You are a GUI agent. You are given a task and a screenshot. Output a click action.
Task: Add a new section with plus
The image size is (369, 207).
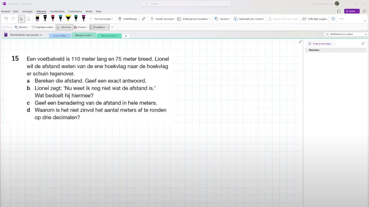(x=126, y=36)
